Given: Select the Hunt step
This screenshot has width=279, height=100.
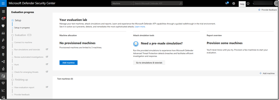Looking at the screenshot, I should [x=15, y=65].
